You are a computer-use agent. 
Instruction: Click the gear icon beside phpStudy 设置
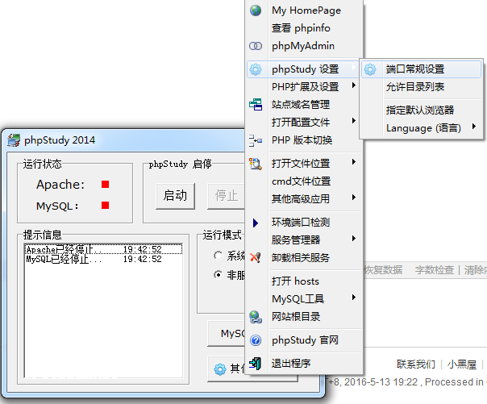[x=256, y=69]
